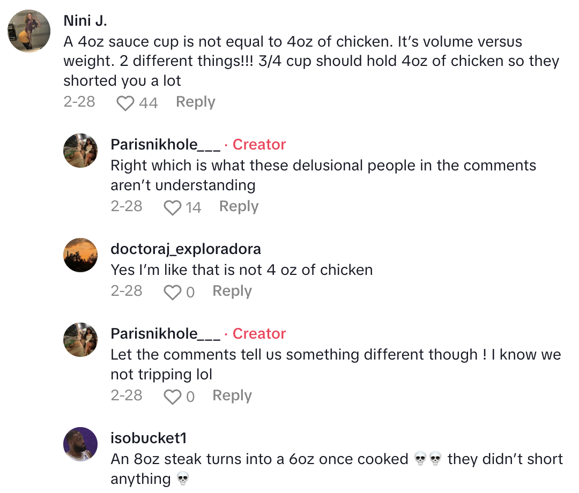Open Nini J.'s profile picture
The height and width of the screenshot is (493, 579).
(28, 31)
